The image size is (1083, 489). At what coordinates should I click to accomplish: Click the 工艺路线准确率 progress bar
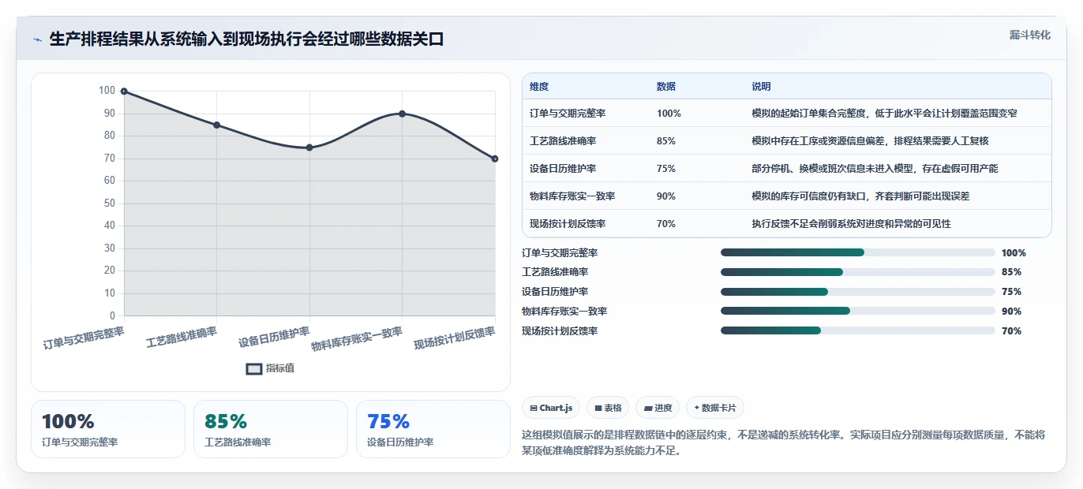pyautogui.click(x=857, y=272)
